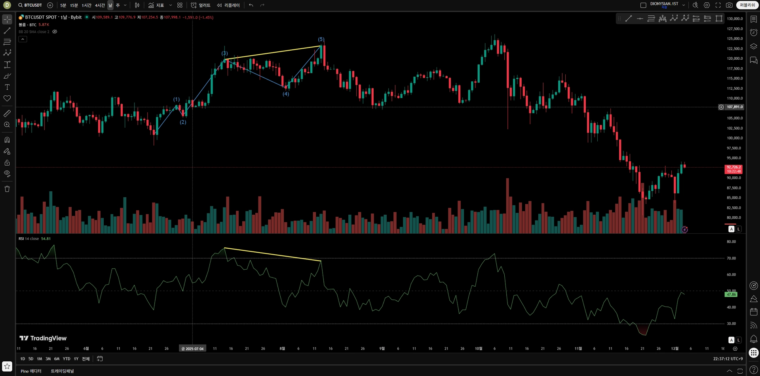This screenshot has height=376, width=760.
Task: Click the 퍼블리쉬 publish button
Action: click(747, 5)
